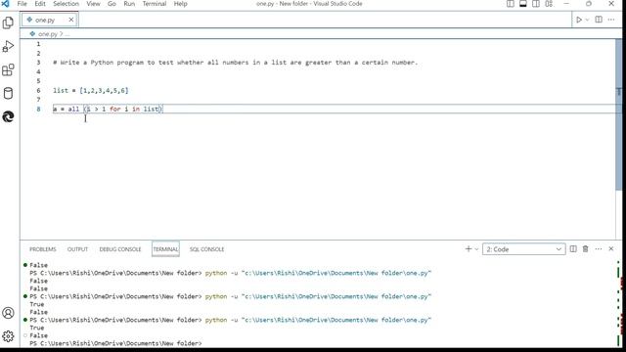Split the editor to the right
626x352 pixels.
tap(599, 20)
